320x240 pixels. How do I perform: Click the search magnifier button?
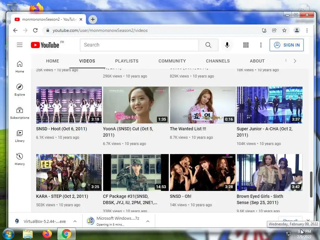pyautogui.click(x=208, y=45)
